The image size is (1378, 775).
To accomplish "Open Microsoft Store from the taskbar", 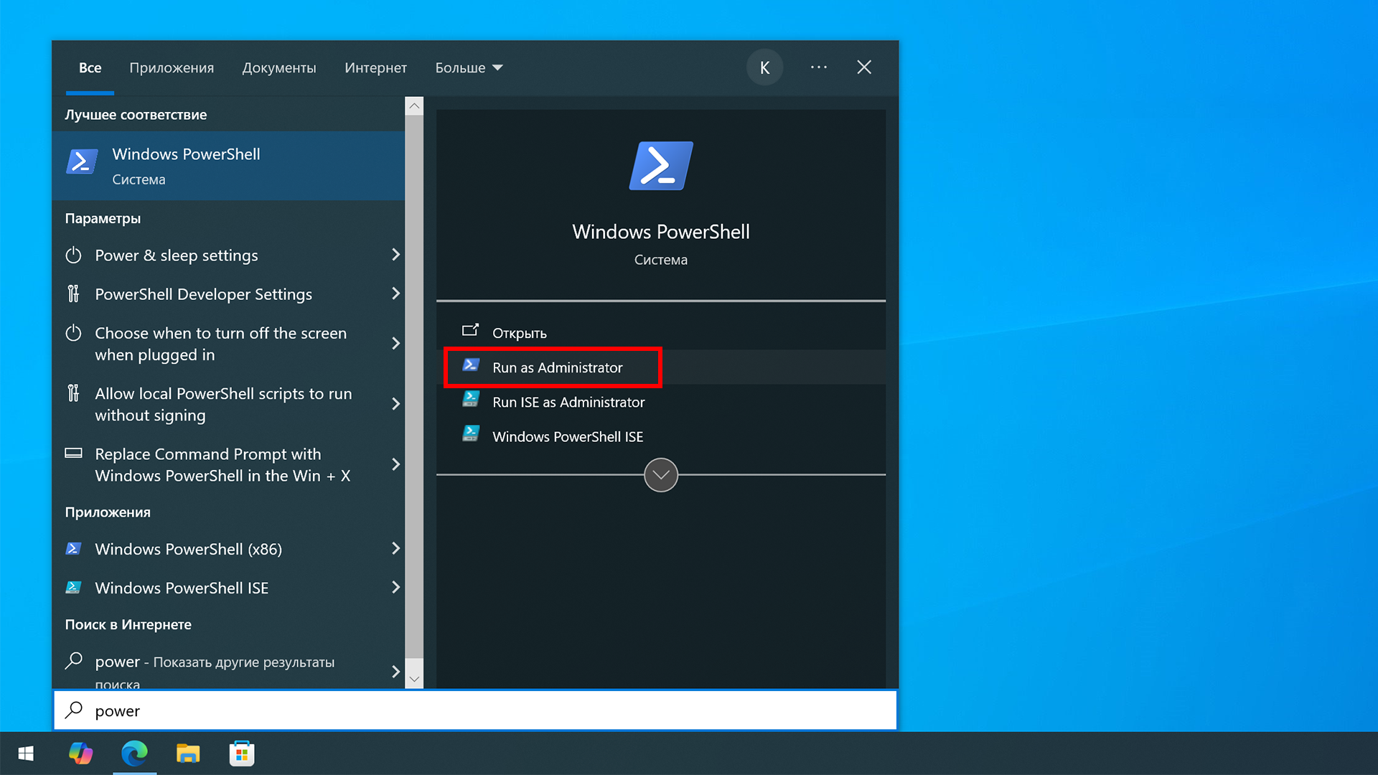I will coord(242,753).
